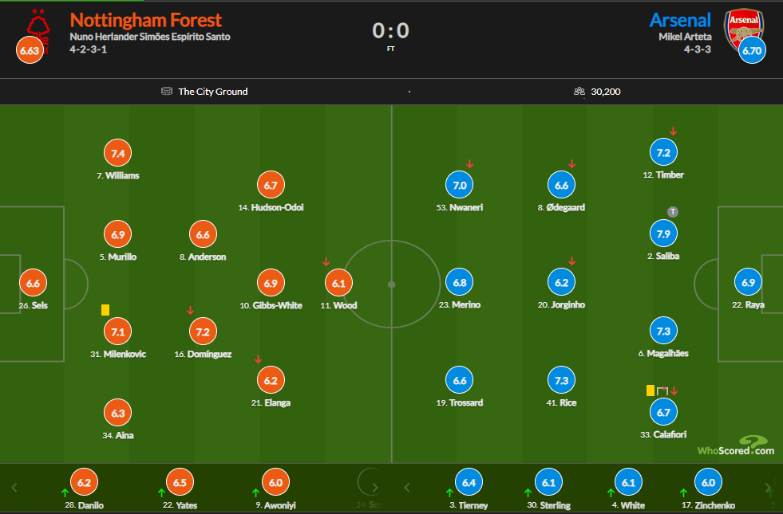
Task: Click the green sub-in arrow beside Danilo
Action: pos(64,492)
